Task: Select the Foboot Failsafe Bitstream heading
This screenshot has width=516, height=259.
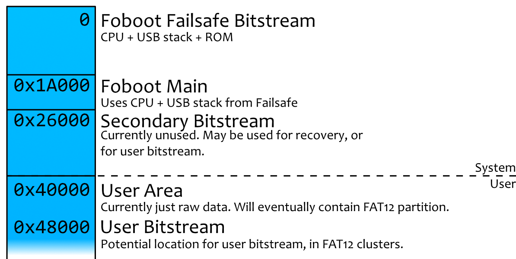Action: (208, 21)
